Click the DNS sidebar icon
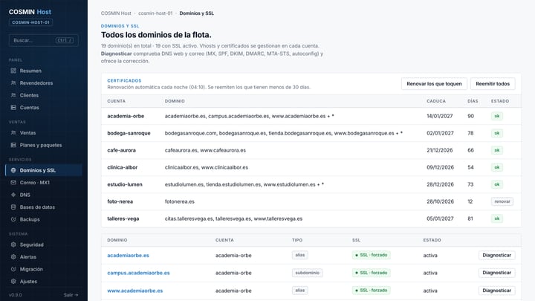Screen dimensions: 535x301 [x=13, y=195]
